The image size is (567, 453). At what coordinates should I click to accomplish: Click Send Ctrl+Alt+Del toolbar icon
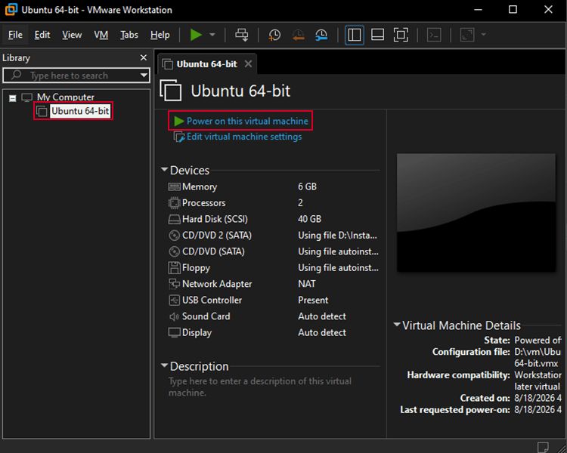(242, 35)
